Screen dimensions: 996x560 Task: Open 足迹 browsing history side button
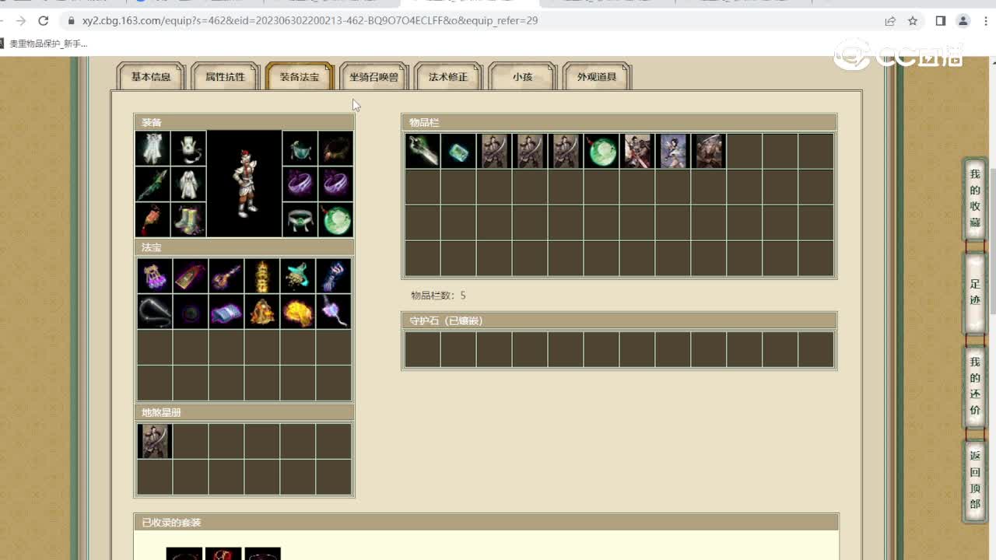click(975, 292)
